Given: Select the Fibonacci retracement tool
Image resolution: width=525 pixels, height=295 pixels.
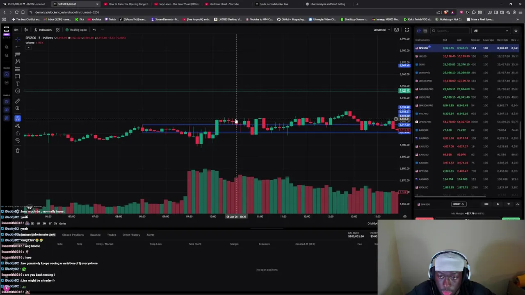Looking at the screenshot, I should 18,54.
